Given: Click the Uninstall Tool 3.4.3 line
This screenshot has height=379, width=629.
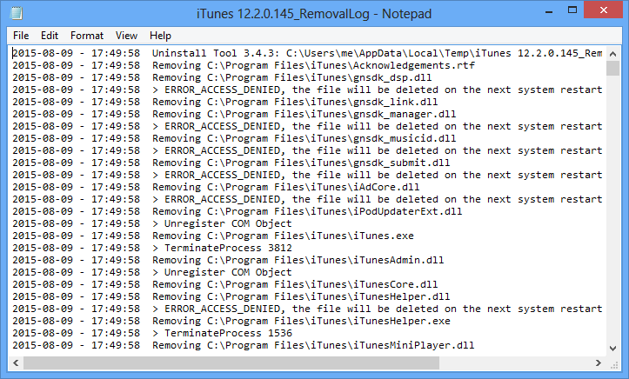Looking at the screenshot, I should click(307, 53).
